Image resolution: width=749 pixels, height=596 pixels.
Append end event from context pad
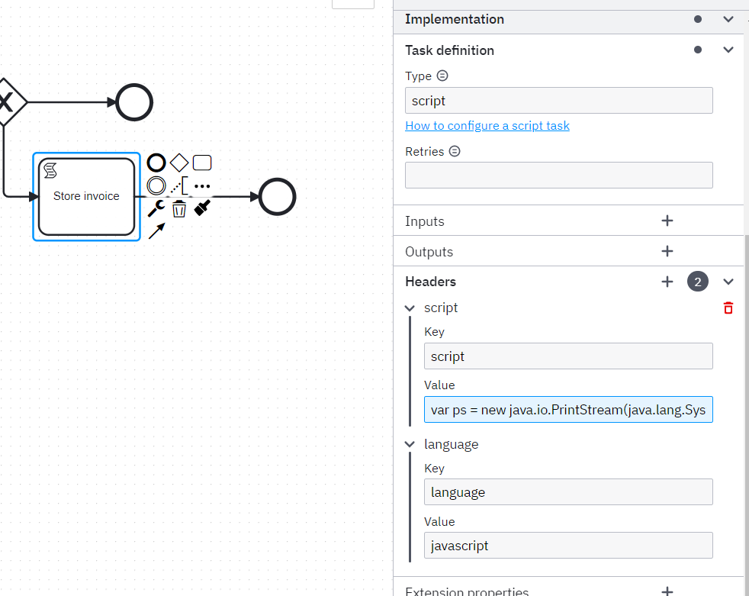point(156,163)
